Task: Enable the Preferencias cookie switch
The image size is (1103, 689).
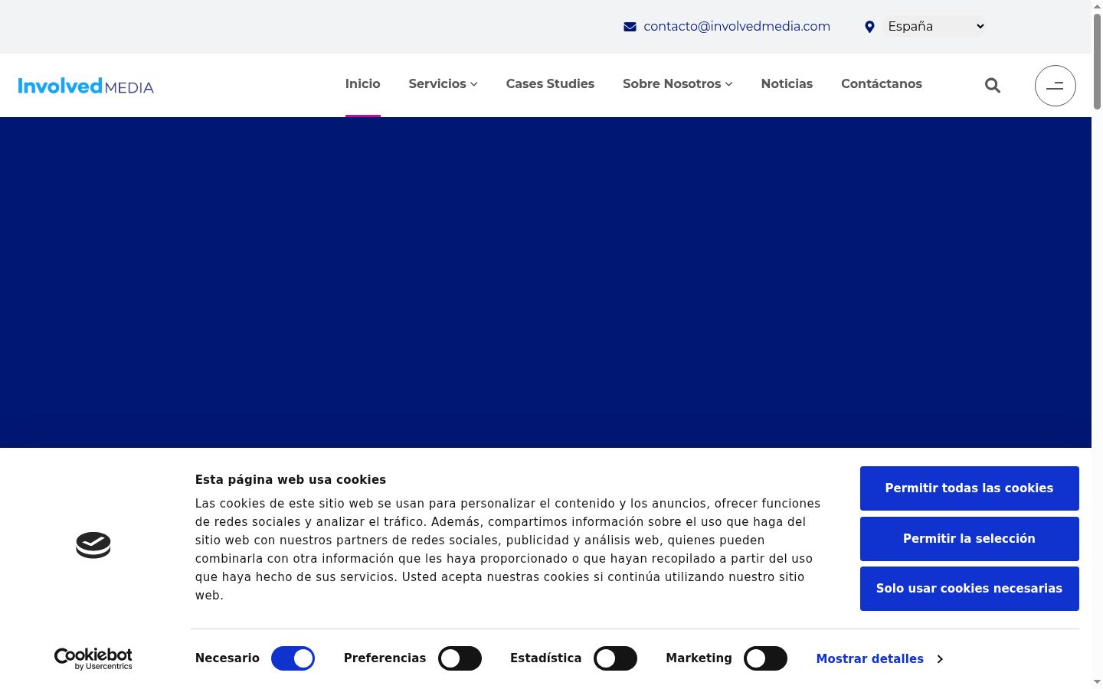Action: [x=460, y=658]
